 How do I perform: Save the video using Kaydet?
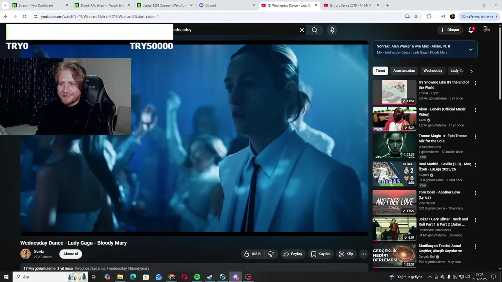[320, 254]
